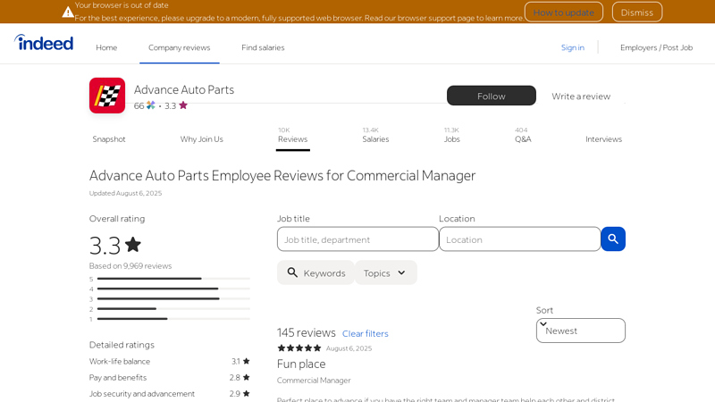Switch to the Why Join Us tab
This screenshot has width=715, height=402.
pos(202,139)
